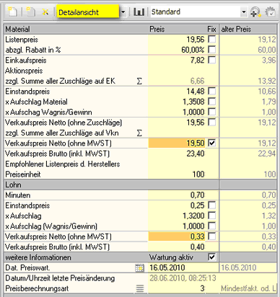Edit the Dat. Preiswart. date 16.05.2010 in Preis column
Image resolution: width=280 pixels, height=297 pixels.
pos(167,267)
